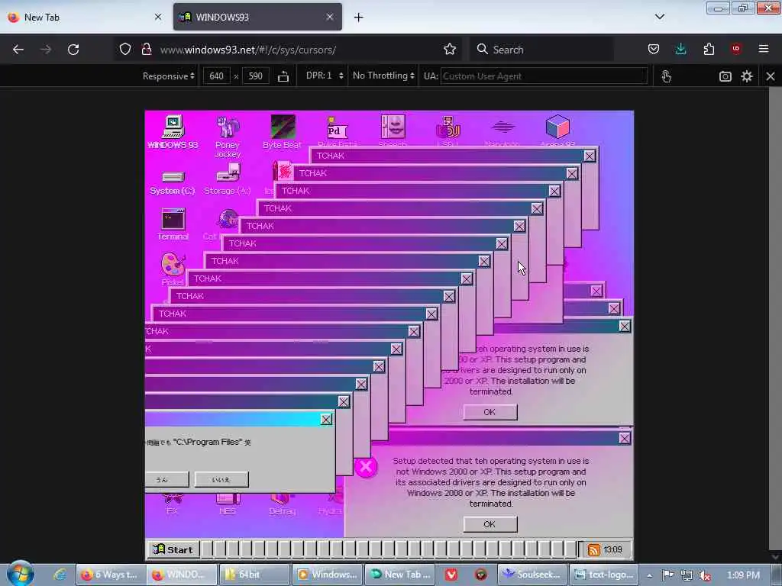Open the No Throttling dropdown
Screen dimensions: 782x586
click(x=383, y=76)
